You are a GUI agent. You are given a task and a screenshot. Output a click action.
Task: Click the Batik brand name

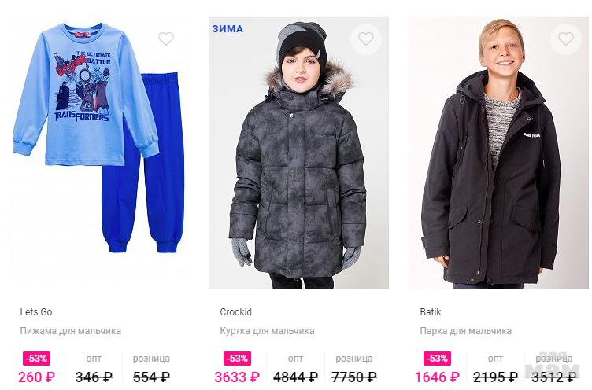[431, 312]
